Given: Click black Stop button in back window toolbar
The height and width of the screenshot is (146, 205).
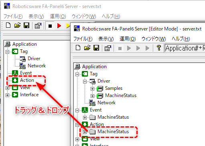Looking at the screenshot, I should click(50, 26).
